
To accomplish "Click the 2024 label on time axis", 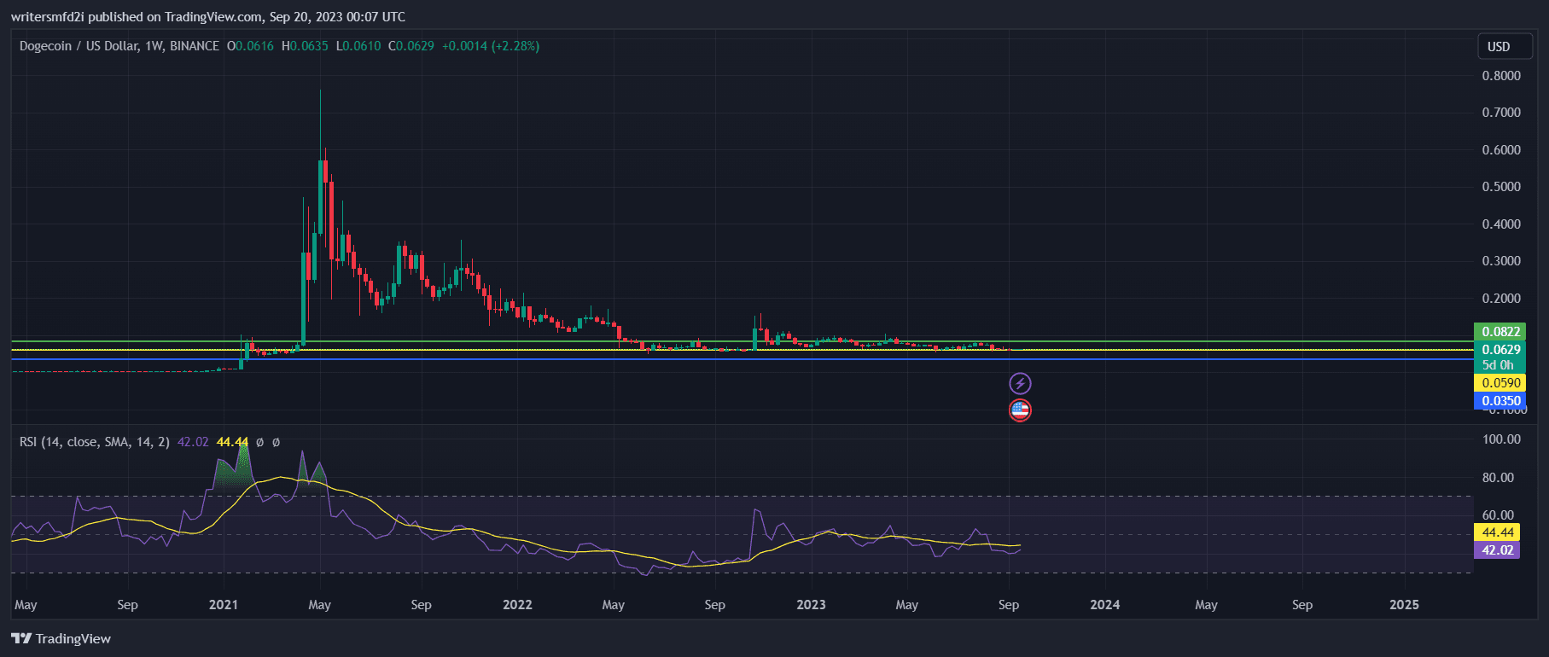I will (x=1104, y=605).
